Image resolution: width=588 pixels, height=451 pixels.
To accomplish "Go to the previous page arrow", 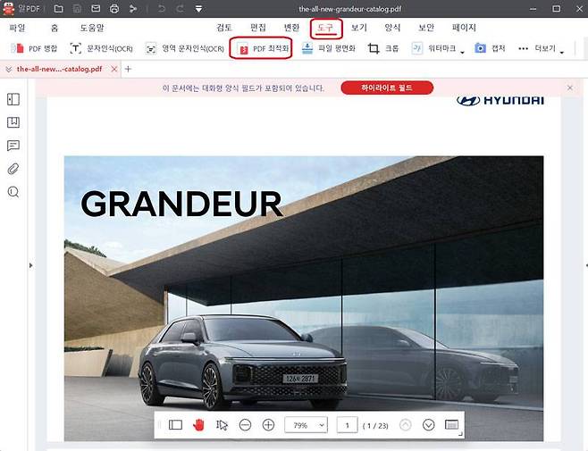I will click(405, 425).
